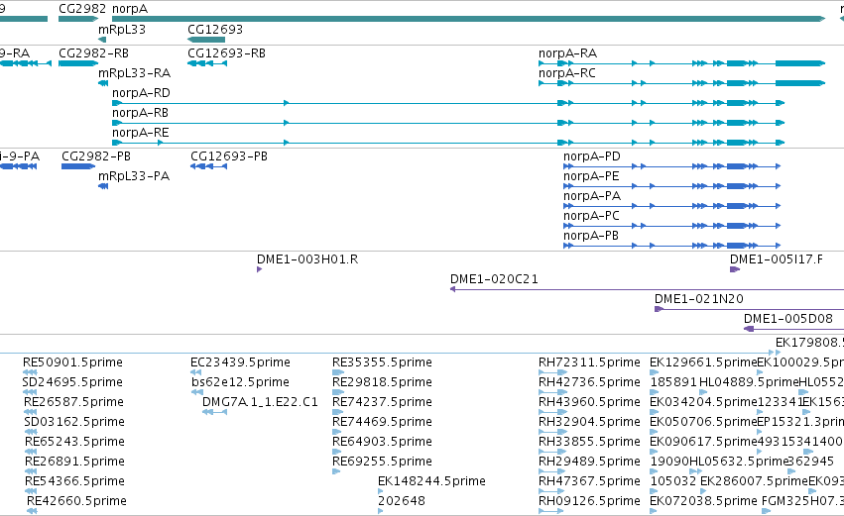Select the mRpL33 gene arrow glyph
The height and width of the screenshot is (516, 844).
[102, 40]
